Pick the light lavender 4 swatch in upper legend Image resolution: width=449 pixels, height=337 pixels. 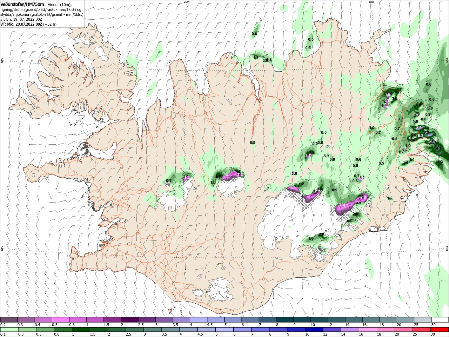point(198,320)
